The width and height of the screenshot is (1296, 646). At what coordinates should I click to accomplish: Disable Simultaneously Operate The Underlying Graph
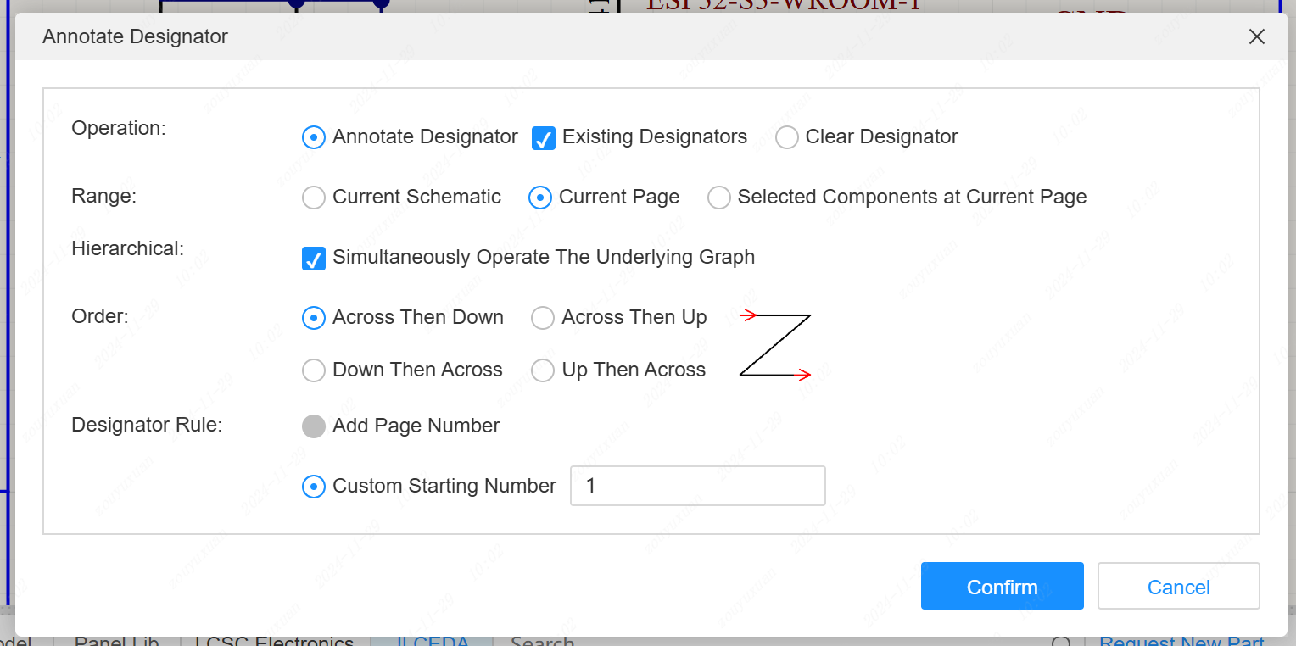coord(314,259)
